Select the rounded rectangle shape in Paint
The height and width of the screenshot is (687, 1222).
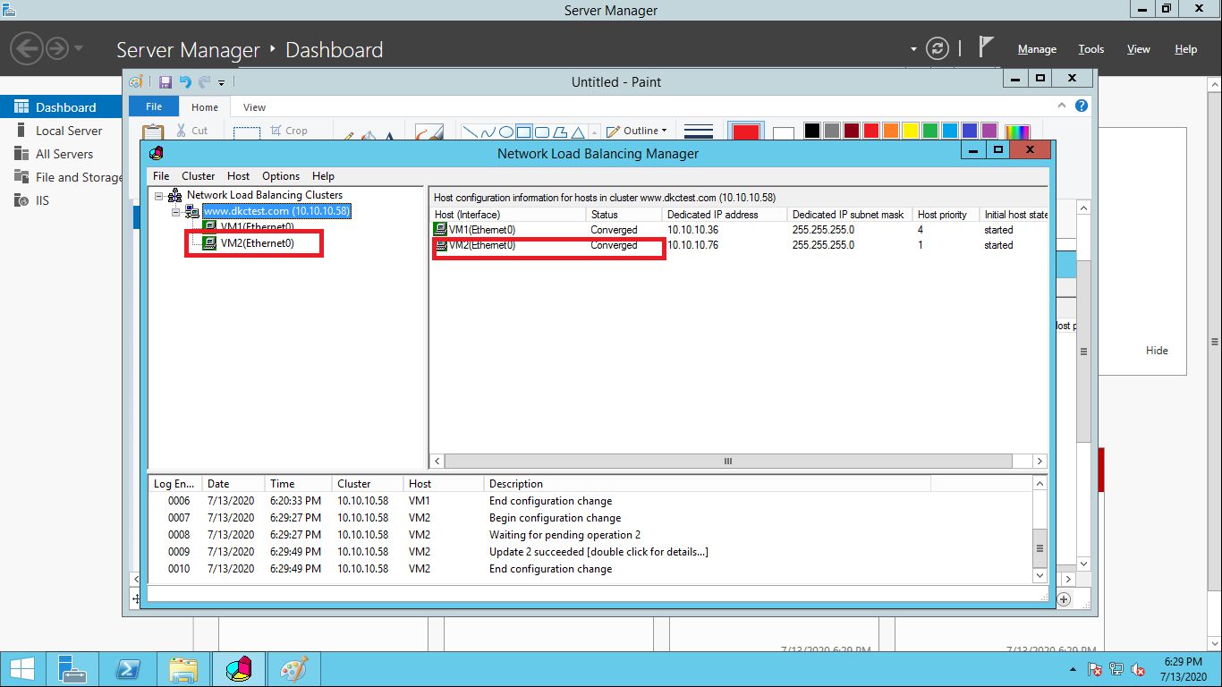[x=542, y=131]
